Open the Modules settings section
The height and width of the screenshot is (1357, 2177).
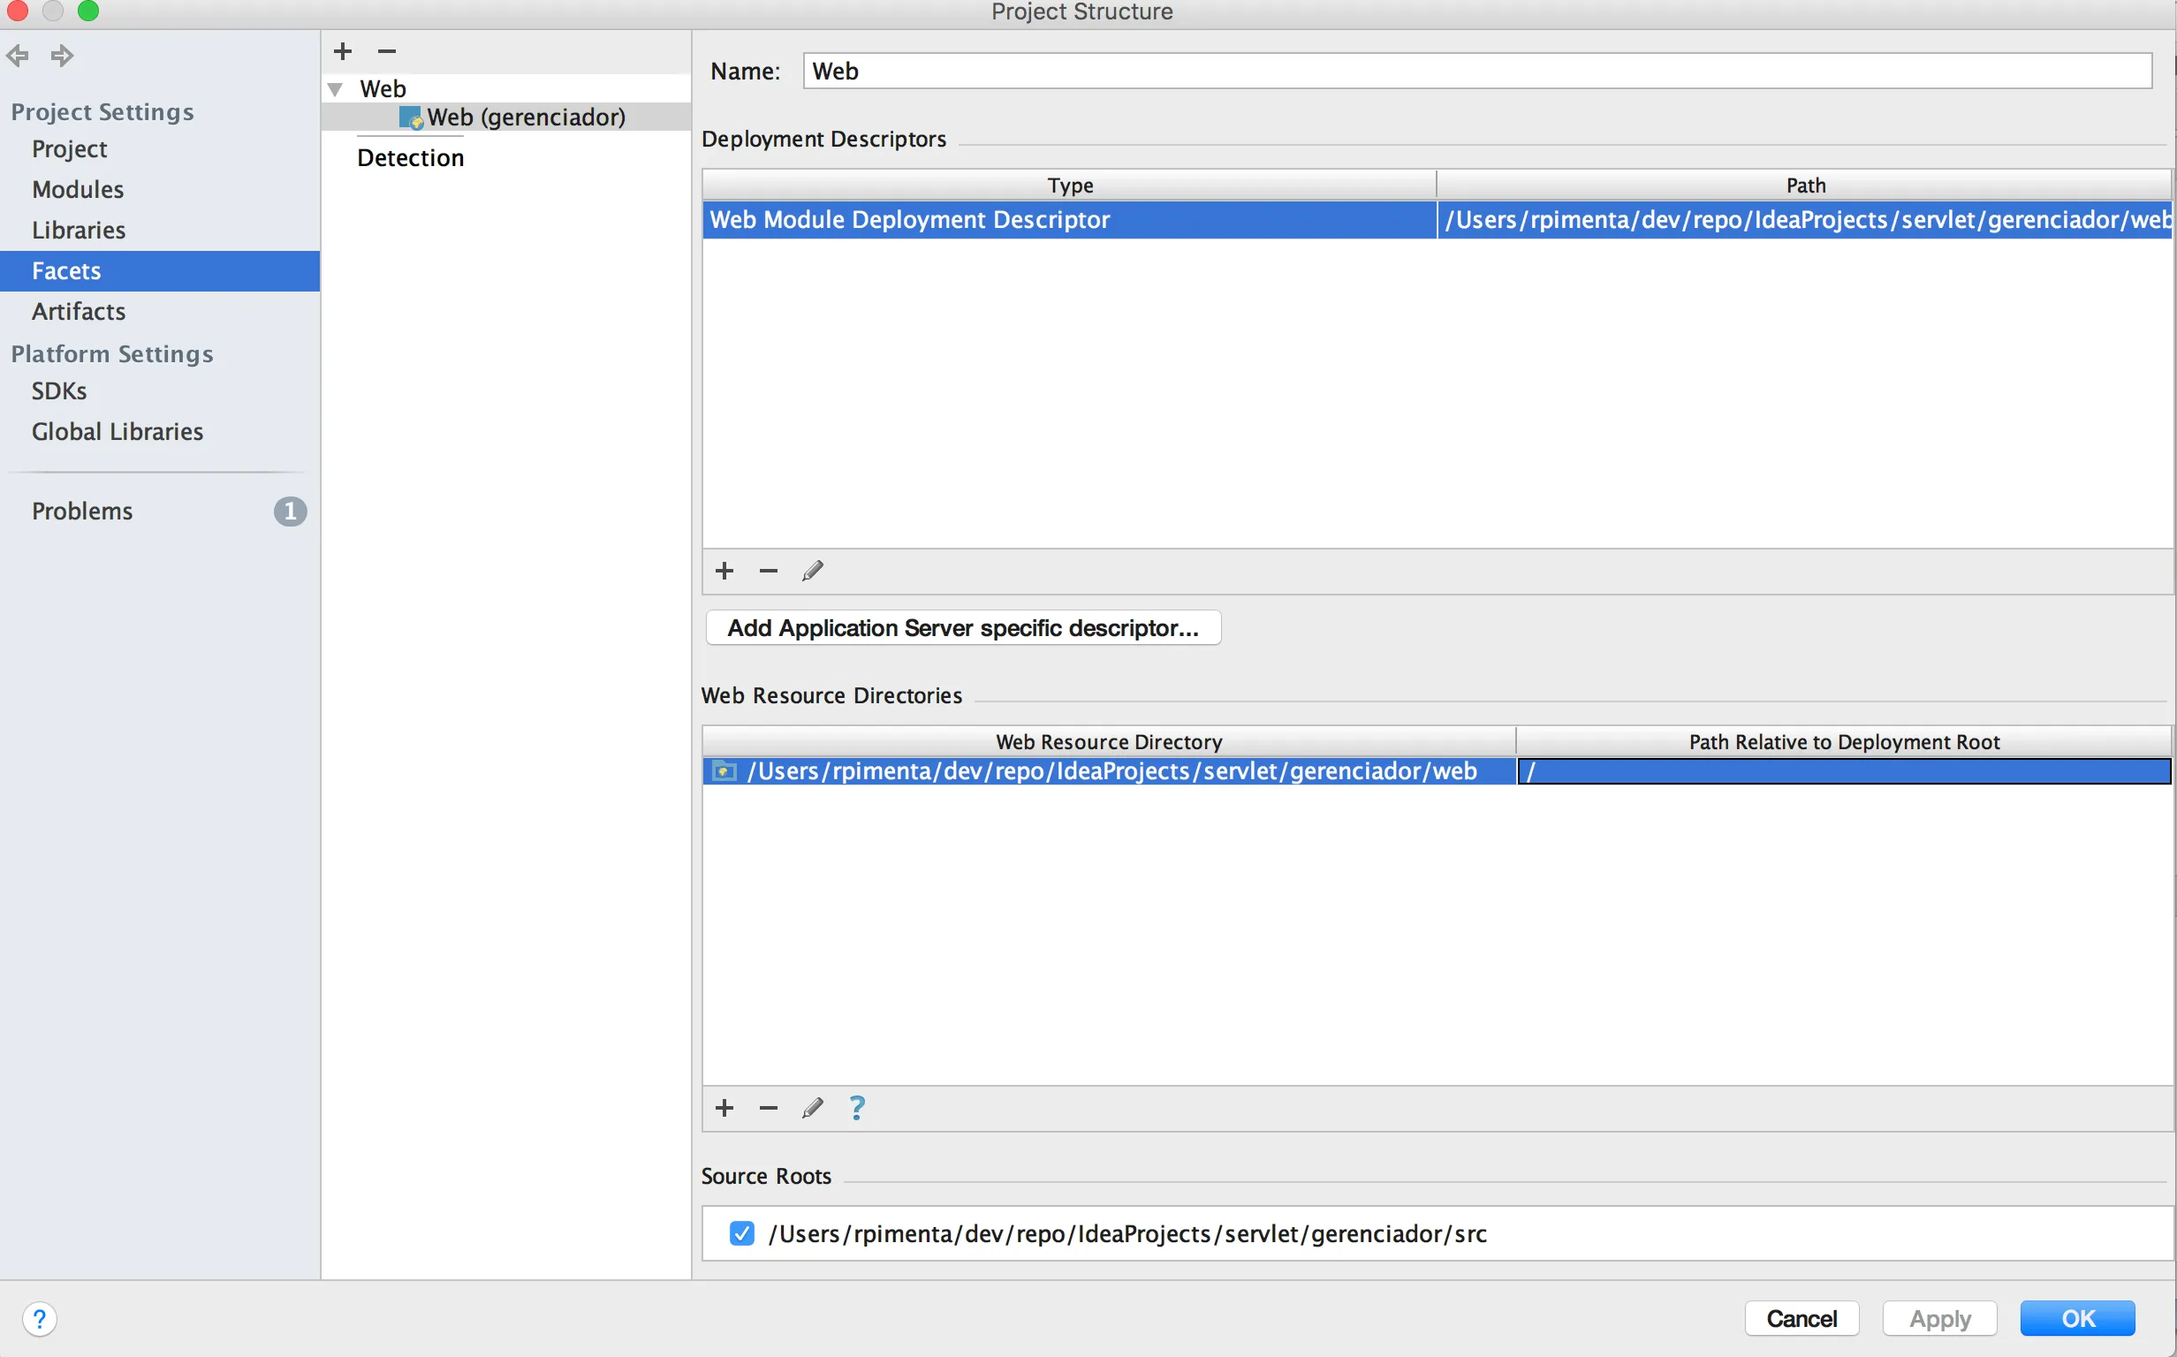point(78,189)
